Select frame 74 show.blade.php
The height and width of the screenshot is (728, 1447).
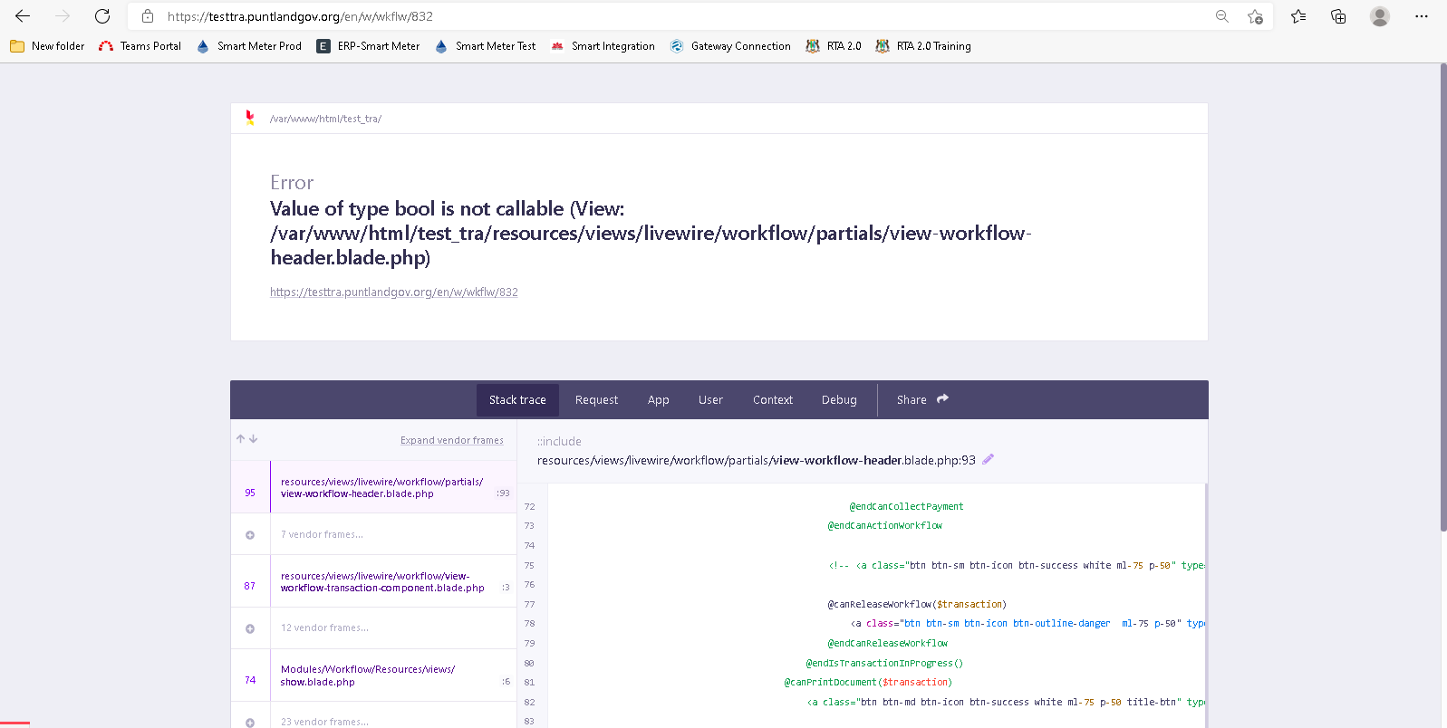(373, 675)
